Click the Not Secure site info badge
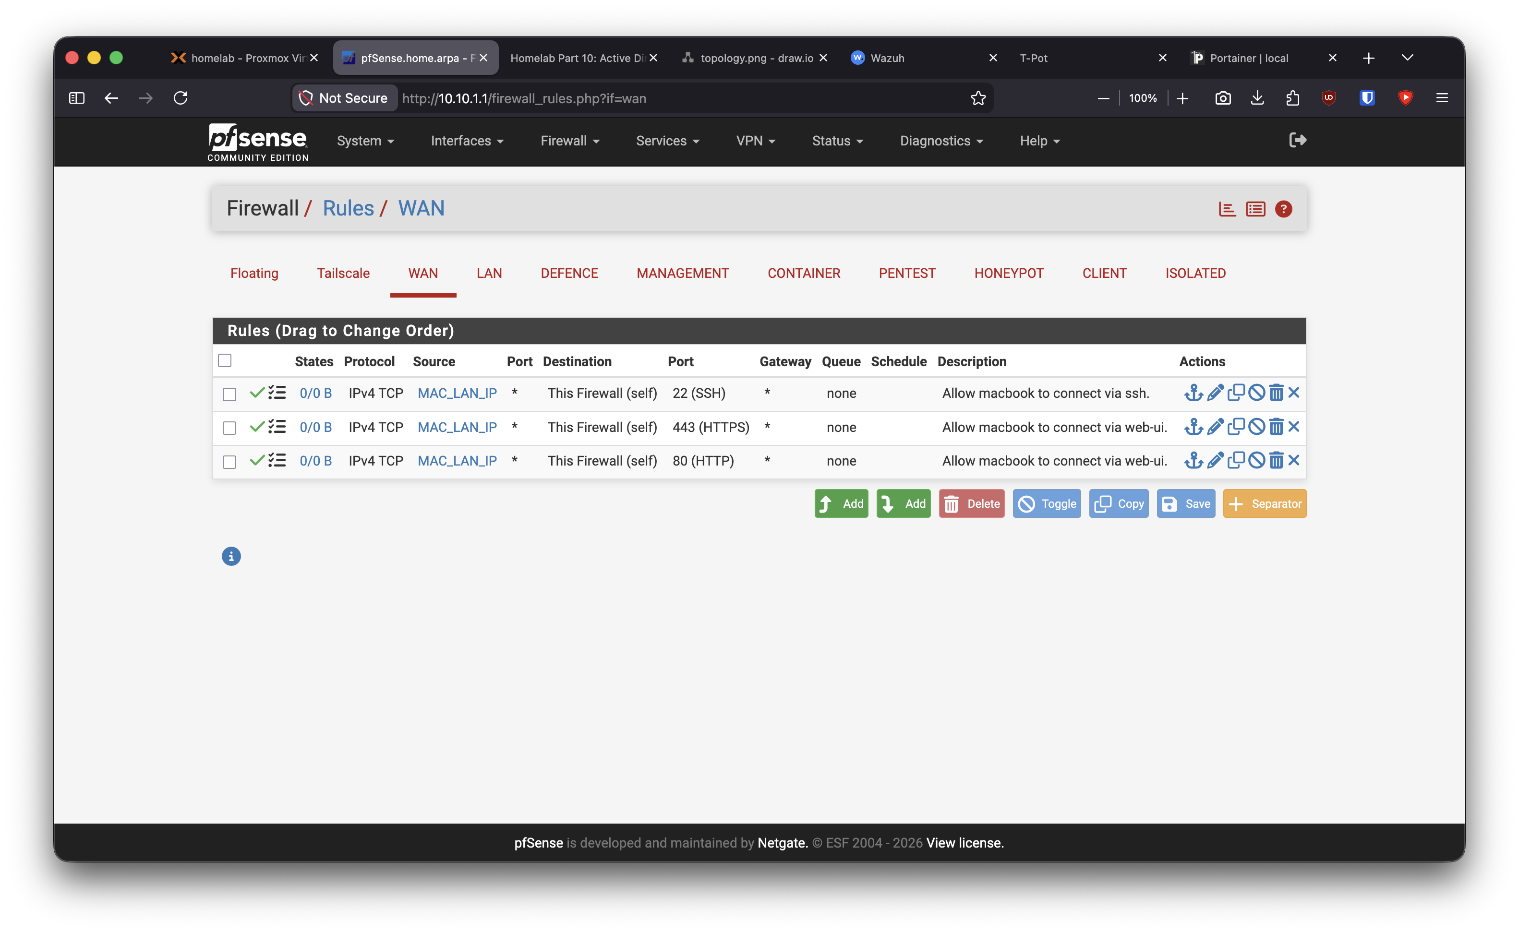Viewport: 1519px width, 933px height. point(343,98)
